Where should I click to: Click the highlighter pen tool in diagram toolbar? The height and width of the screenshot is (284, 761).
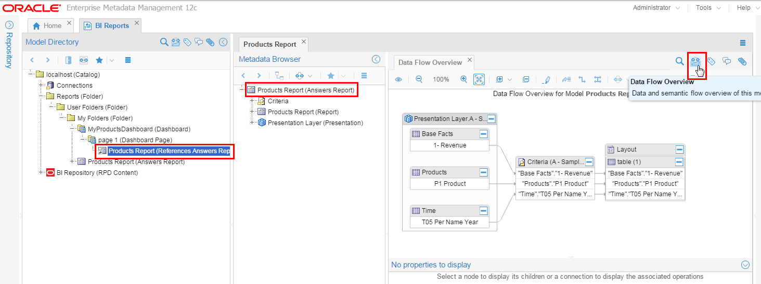coord(546,79)
